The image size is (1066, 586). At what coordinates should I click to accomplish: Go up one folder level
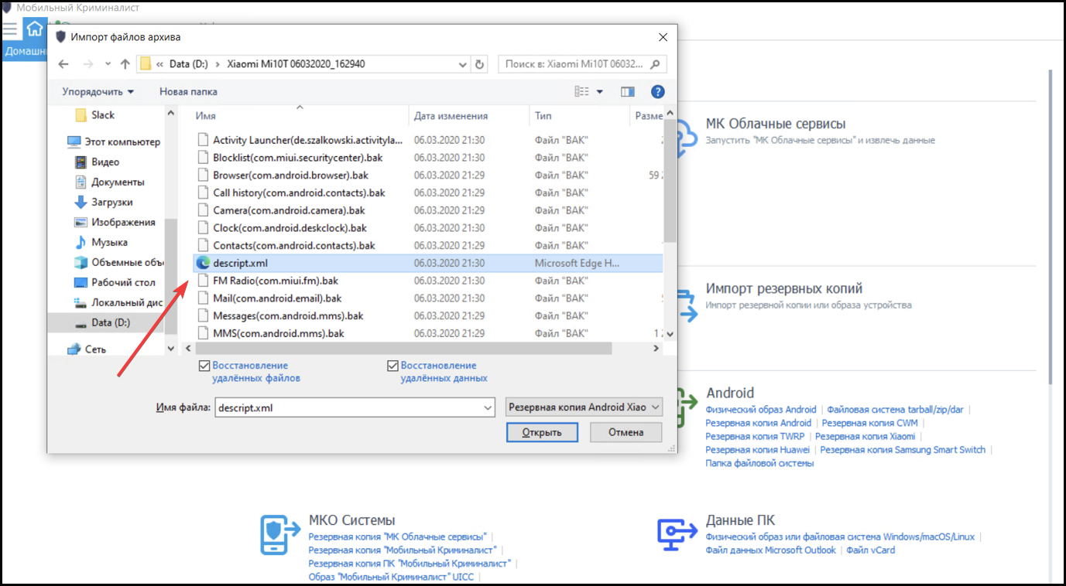coord(125,64)
